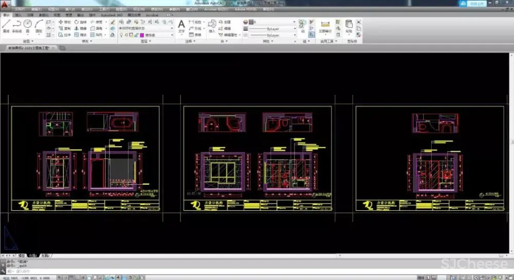Viewport: 514px width, 280px height.
Task: Click the Move tool in Modify panel
Action: tap(65, 23)
